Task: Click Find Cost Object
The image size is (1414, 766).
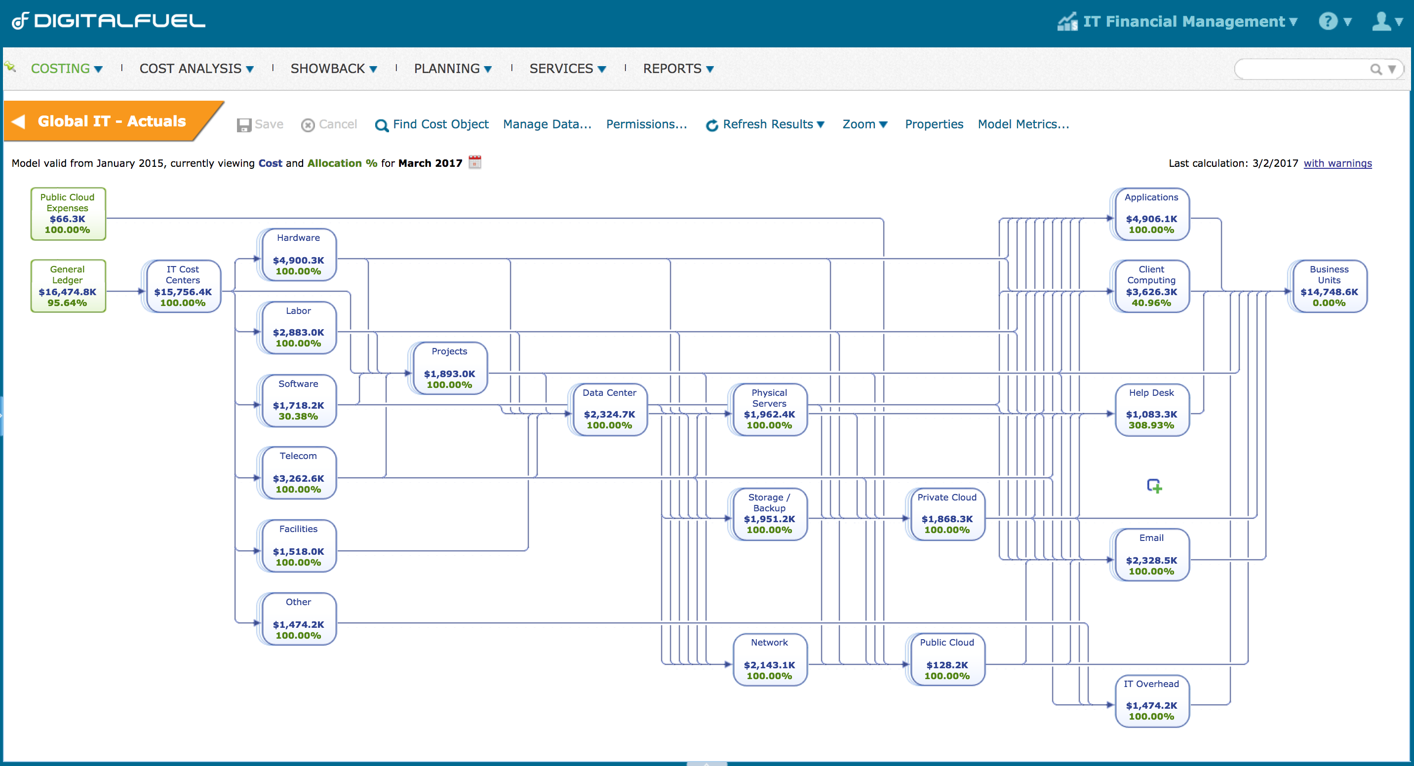Action: pyautogui.click(x=432, y=124)
